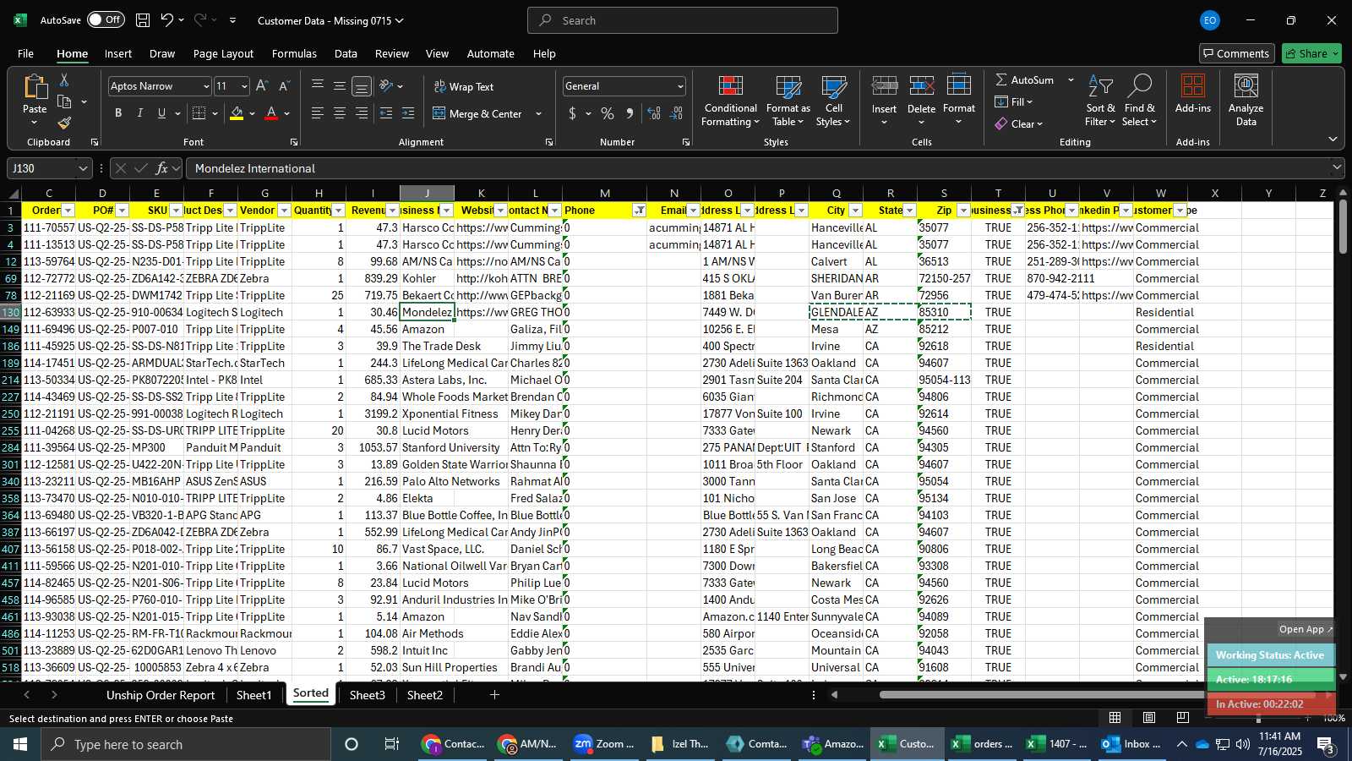Screen dimensions: 1352x761
Task: Click the Undo arrow icon
Action: coord(167,20)
